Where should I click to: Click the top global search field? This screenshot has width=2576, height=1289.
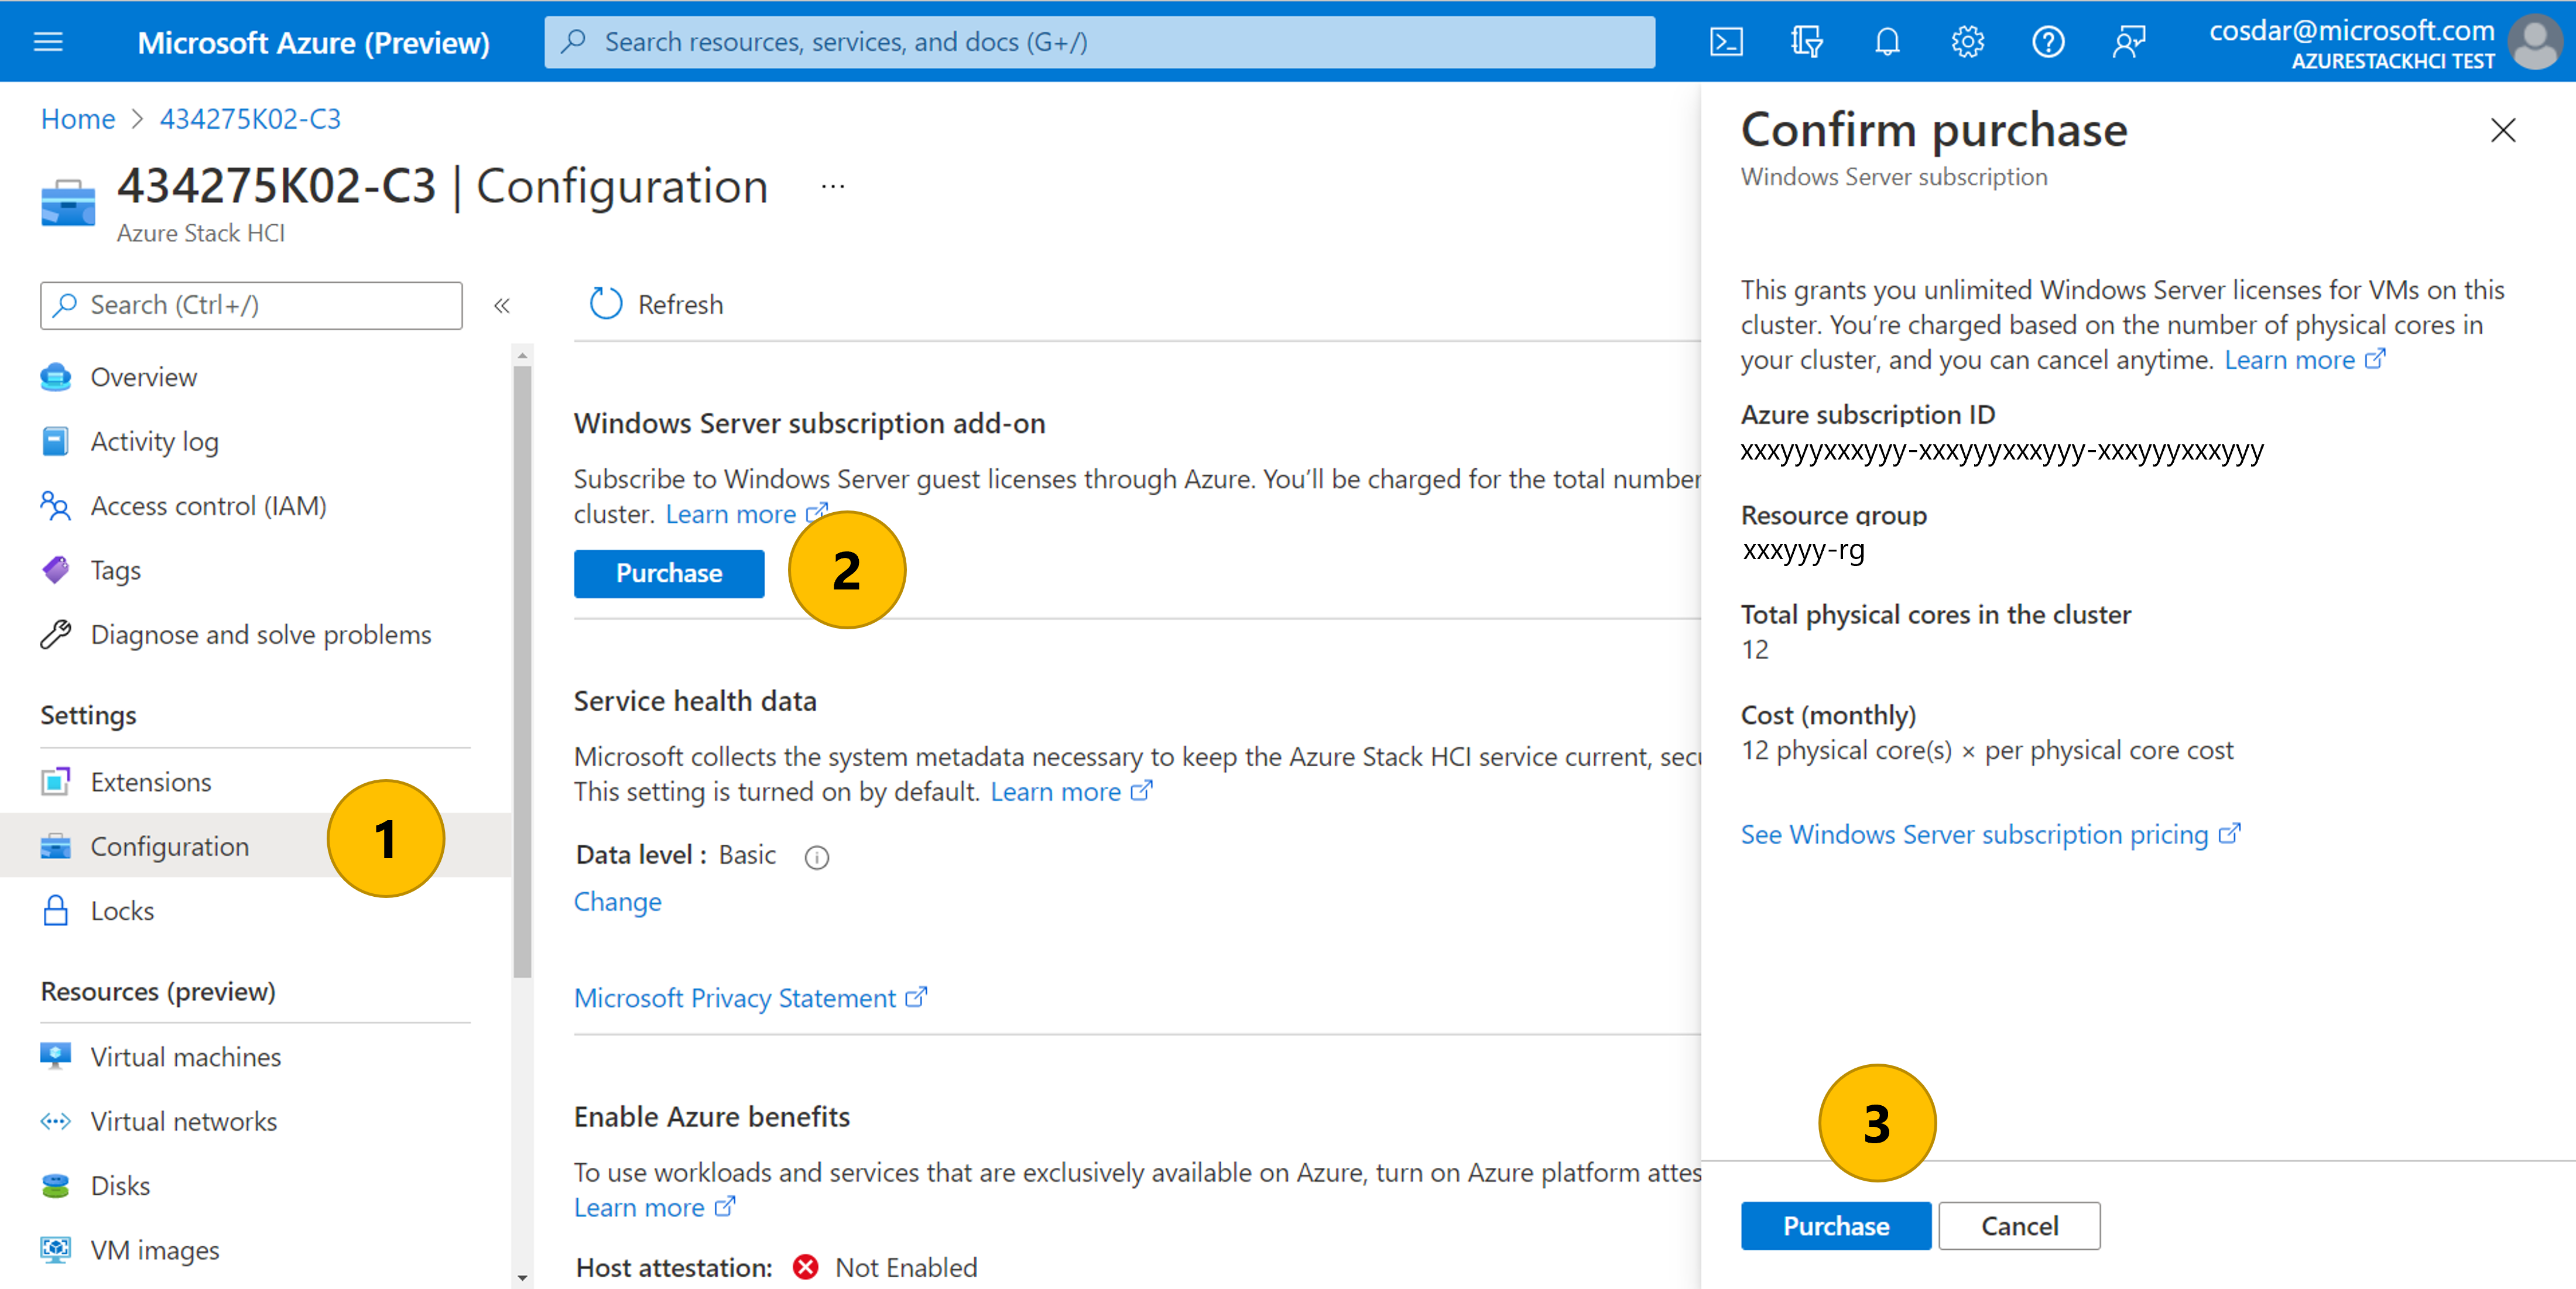(1100, 42)
